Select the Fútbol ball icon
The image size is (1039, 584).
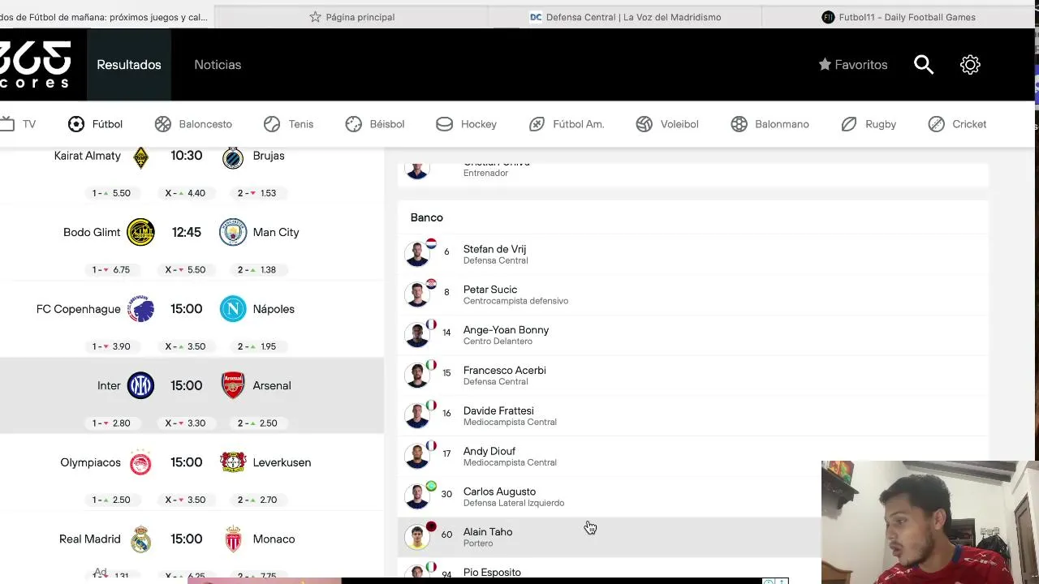[x=76, y=124]
